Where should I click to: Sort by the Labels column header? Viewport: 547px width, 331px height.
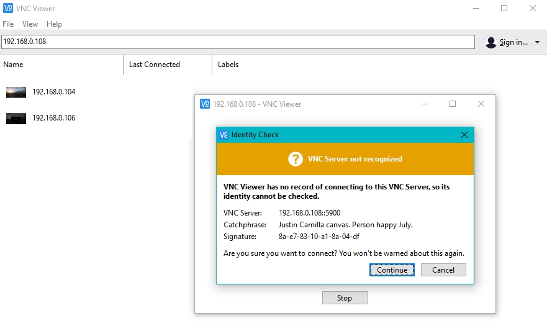tap(228, 65)
